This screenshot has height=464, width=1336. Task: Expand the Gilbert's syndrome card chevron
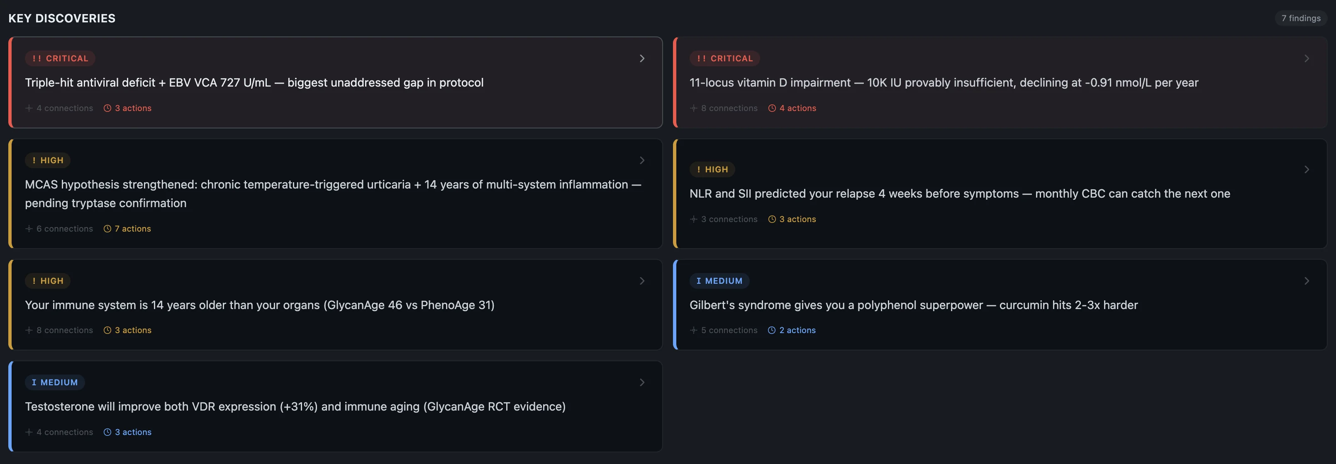[x=1307, y=281]
